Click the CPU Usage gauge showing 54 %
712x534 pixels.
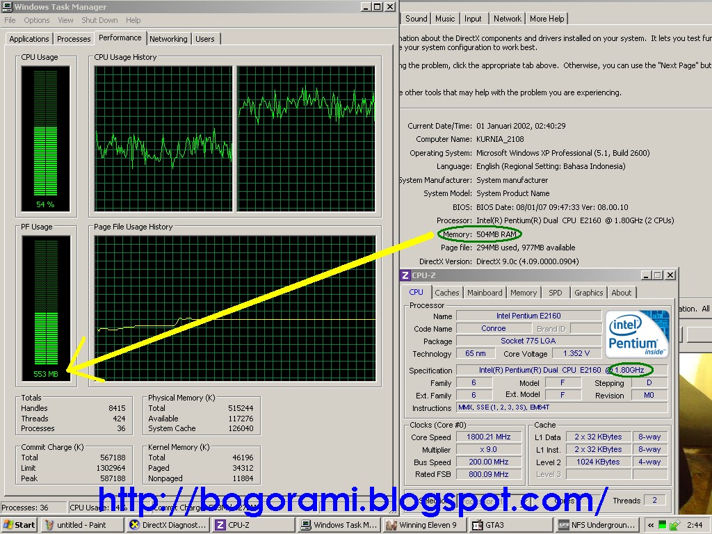pos(45,138)
